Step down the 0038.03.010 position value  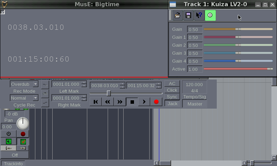tap(122, 87)
